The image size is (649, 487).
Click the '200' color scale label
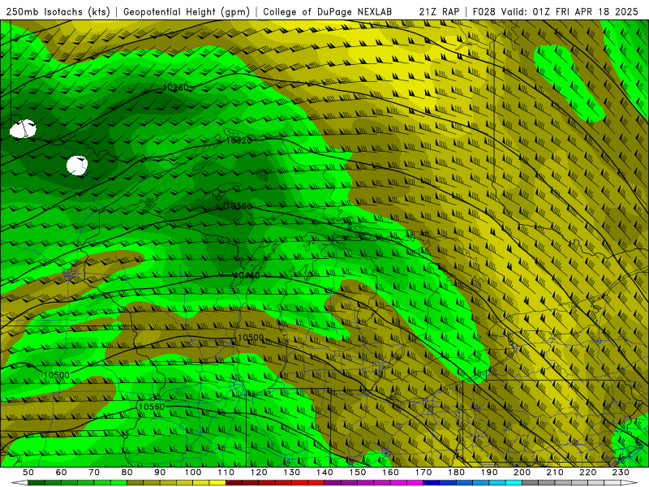click(522, 472)
